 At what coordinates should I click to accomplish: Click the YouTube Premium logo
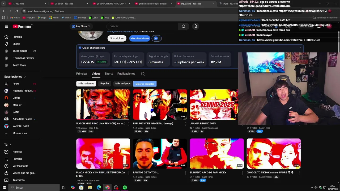(x=22, y=26)
